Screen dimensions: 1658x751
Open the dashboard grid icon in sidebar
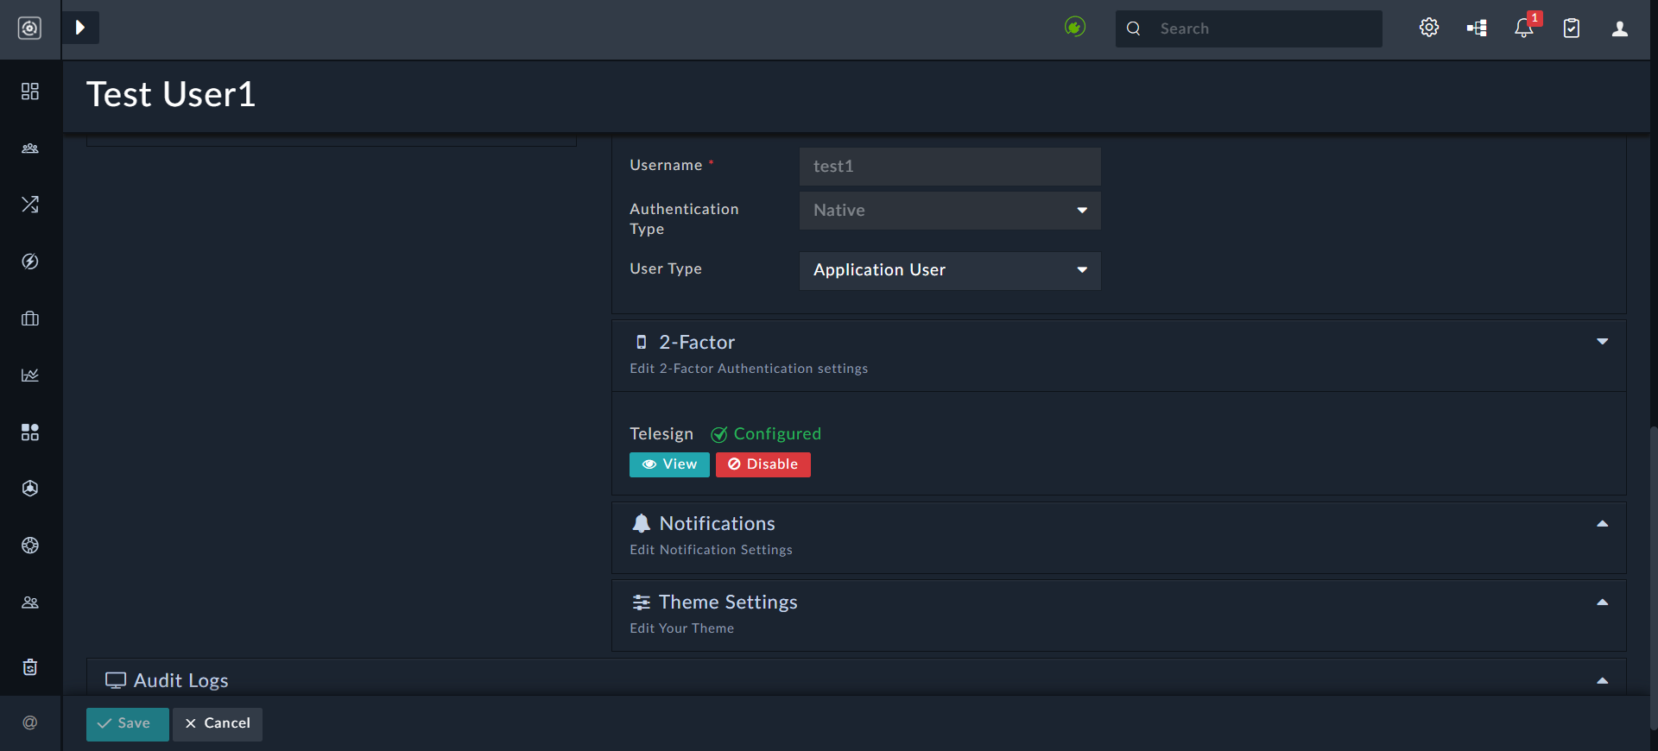coord(30,92)
